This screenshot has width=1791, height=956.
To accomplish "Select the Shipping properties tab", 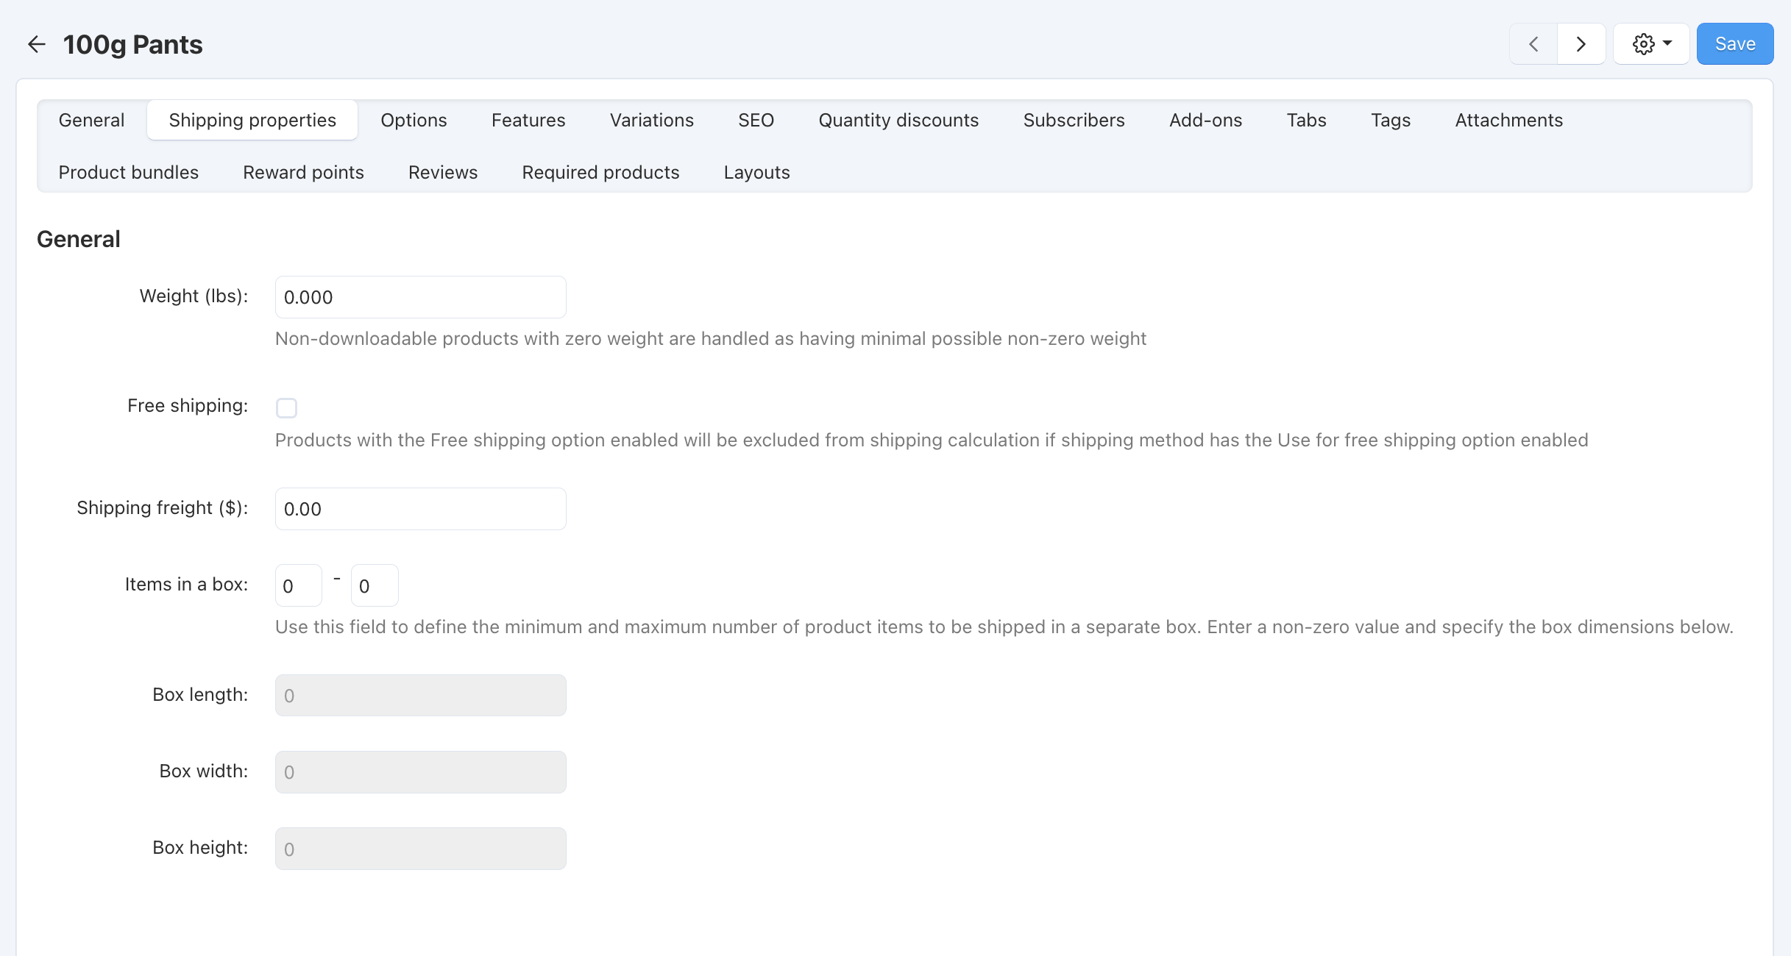I will tap(252, 120).
